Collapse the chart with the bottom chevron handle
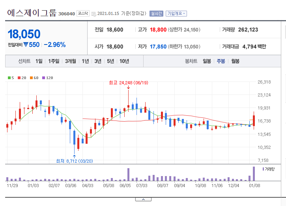 [x=143, y=199]
